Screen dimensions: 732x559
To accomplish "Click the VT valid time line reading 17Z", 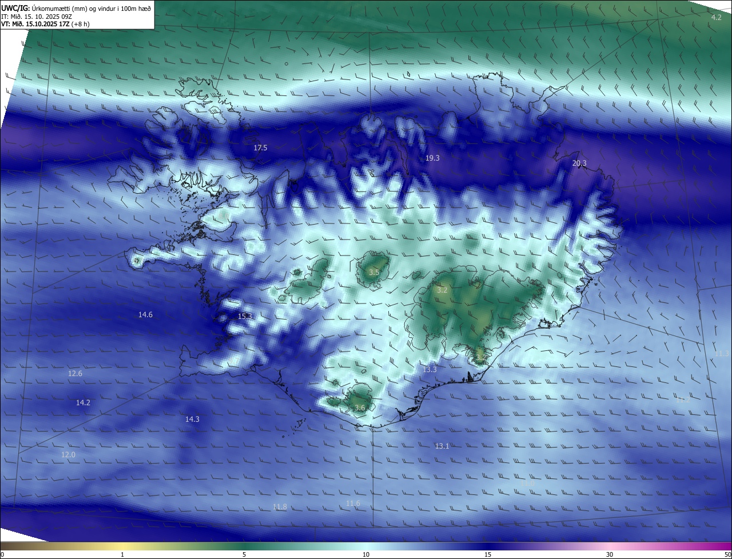I will pyautogui.click(x=46, y=24).
